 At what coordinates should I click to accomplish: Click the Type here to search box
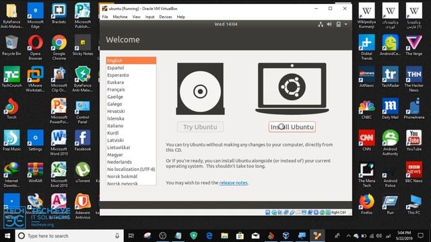coord(69,236)
